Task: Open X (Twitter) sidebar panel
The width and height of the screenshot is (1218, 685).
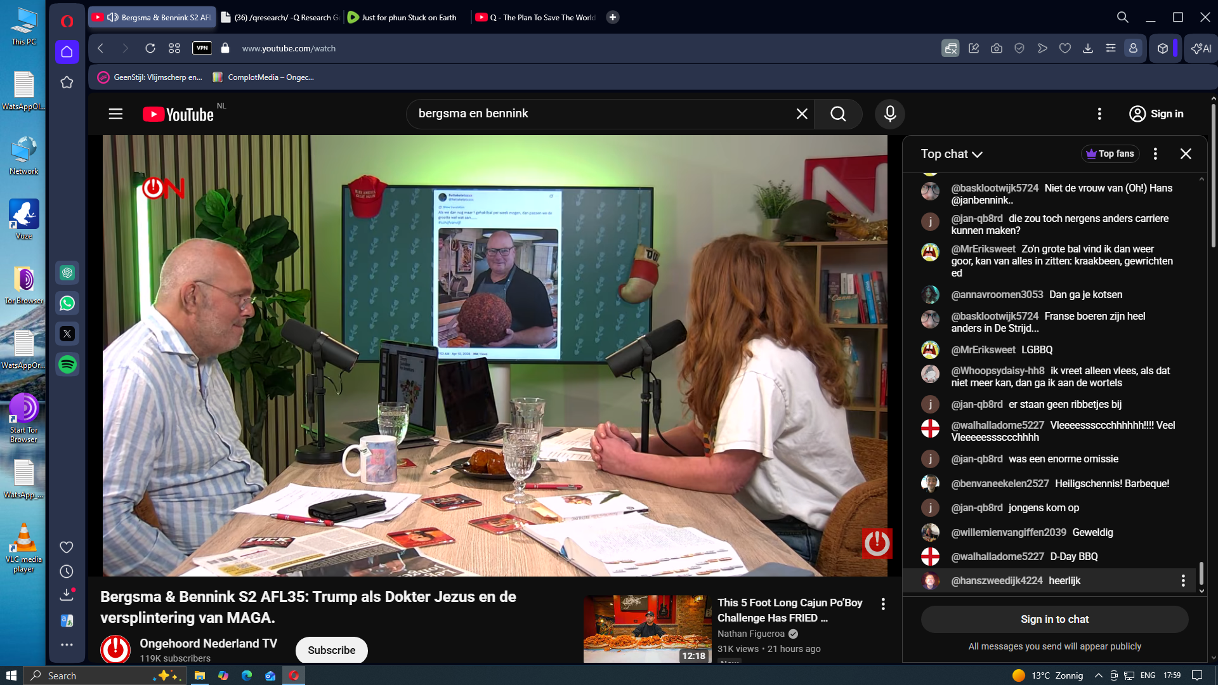Action: point(67,334)
